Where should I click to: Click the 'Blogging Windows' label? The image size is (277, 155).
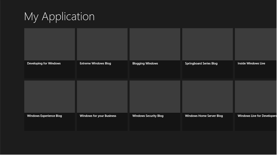click(145, 63)
